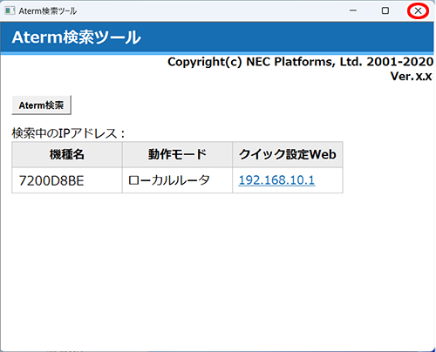Close the Aterm検索ツール window
Image resolution: width=436 pixels, height=352 pixels.
[x=418, y=10]
